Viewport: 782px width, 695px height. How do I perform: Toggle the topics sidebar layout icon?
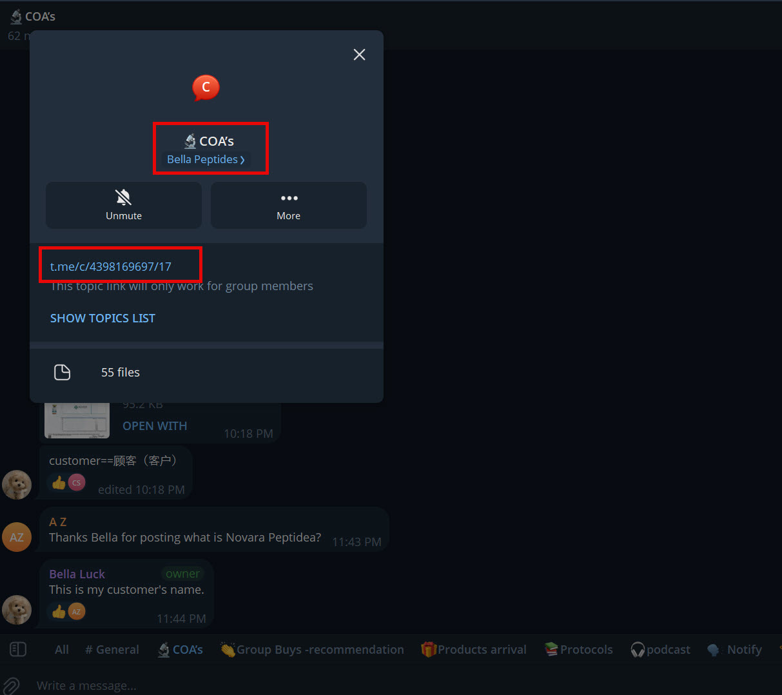tap(18, 649)
